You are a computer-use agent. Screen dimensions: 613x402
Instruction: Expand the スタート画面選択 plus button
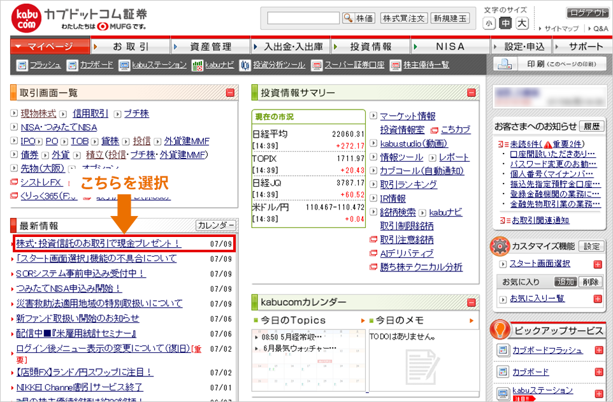tap(598, 264)
